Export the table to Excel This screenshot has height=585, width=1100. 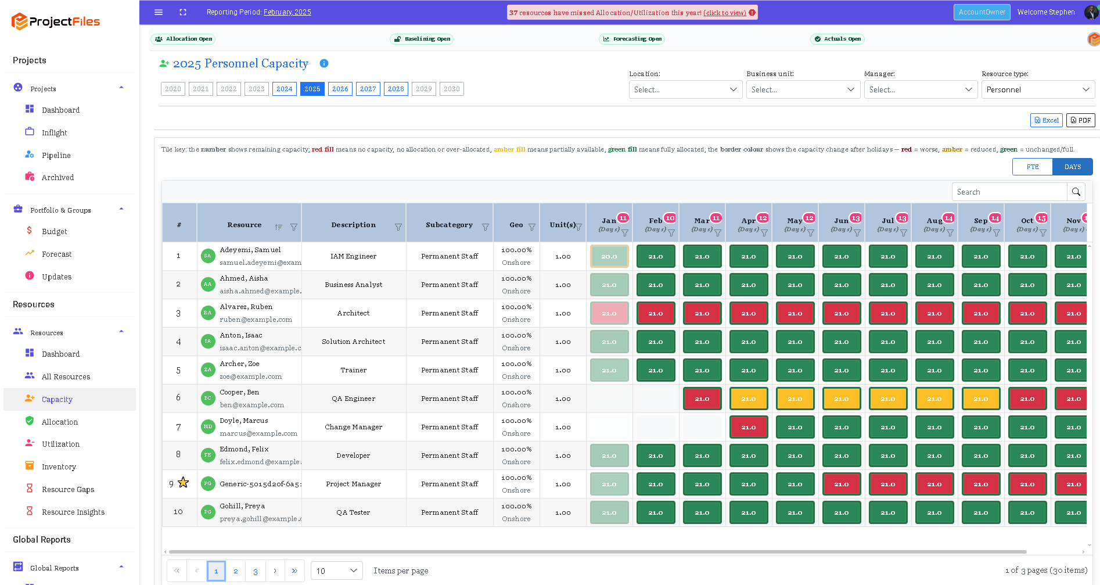pos(1046,120)
